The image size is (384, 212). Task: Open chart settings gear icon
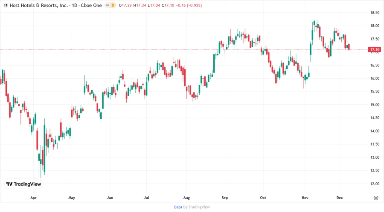click(x=376, y=198)
